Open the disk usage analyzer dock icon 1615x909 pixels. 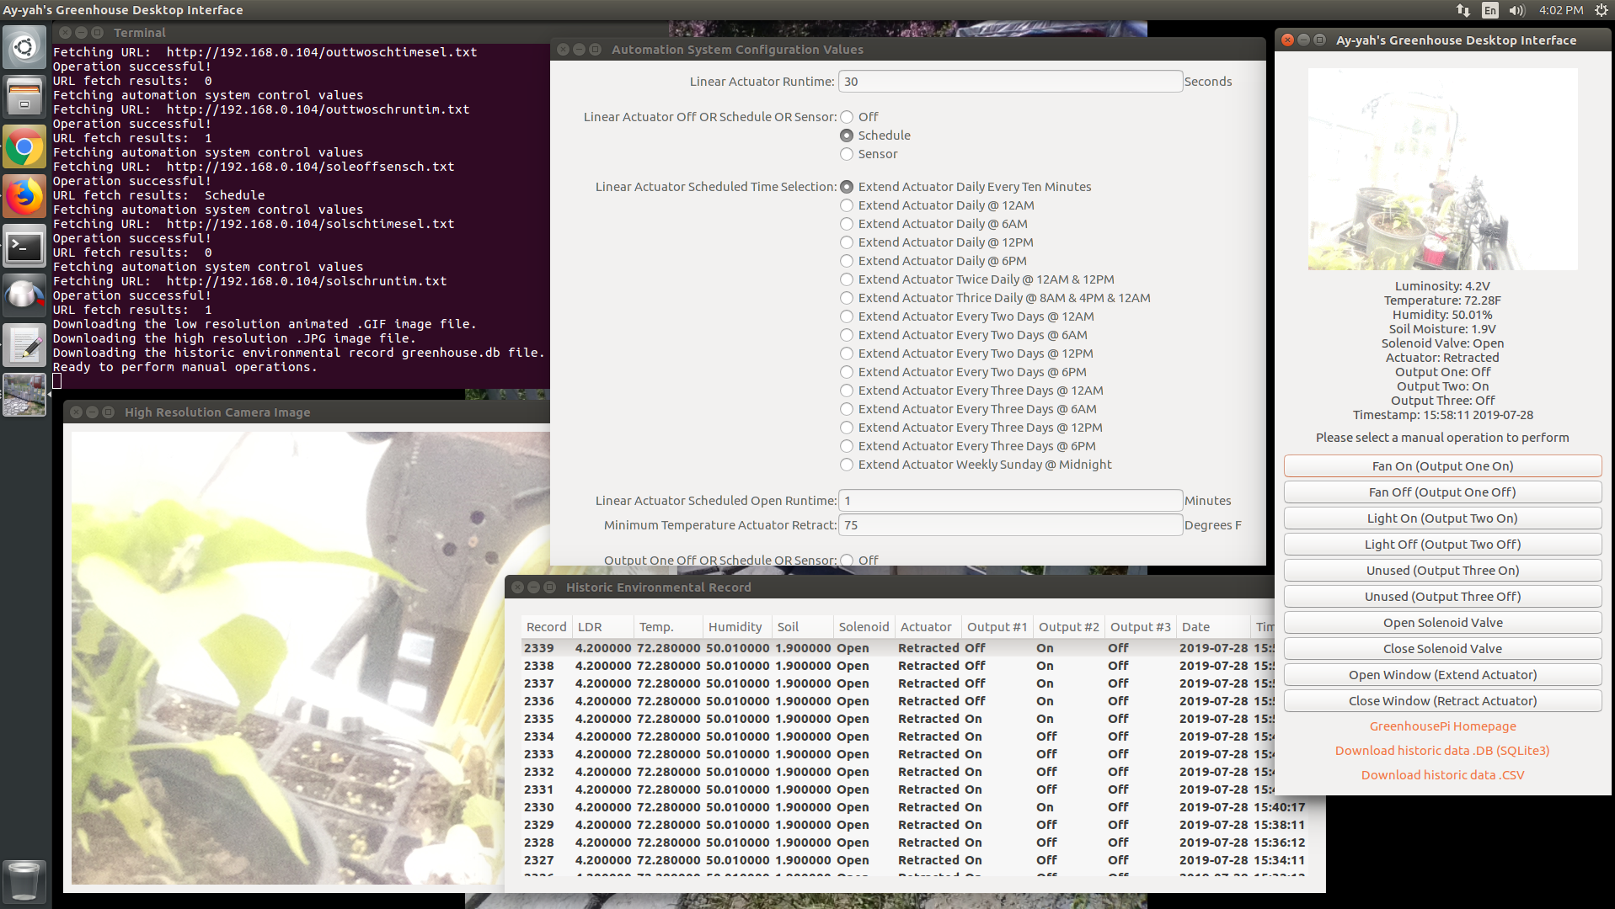(24, 295)
